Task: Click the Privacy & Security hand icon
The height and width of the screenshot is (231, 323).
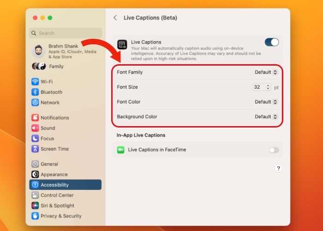Action: point(35,216)
